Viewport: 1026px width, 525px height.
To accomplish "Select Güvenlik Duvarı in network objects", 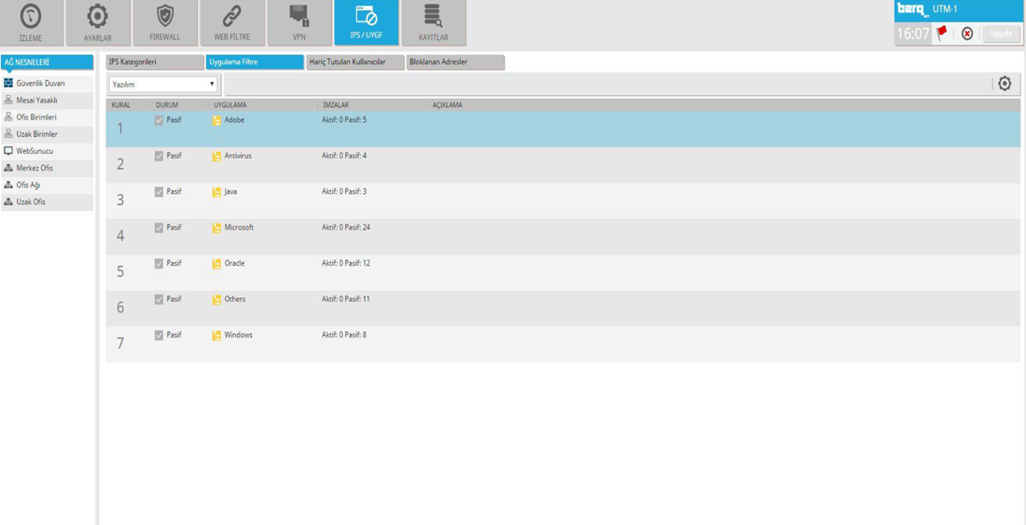I will tap(41, 83).
